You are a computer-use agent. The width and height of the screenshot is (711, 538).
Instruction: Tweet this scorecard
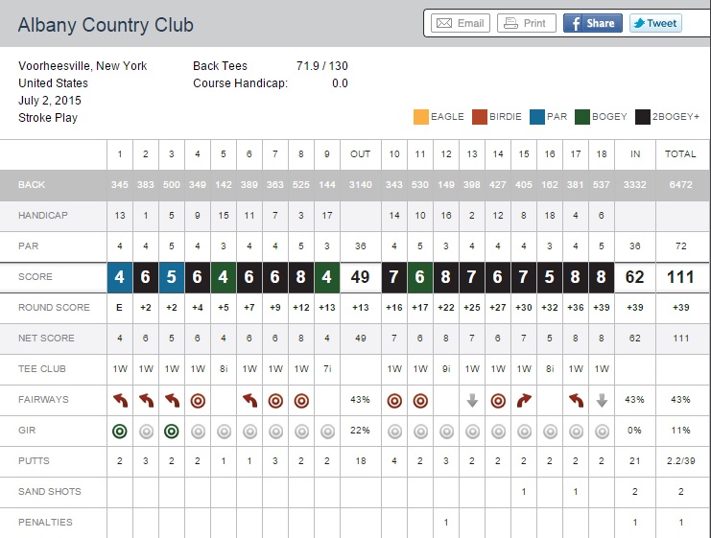654,23
